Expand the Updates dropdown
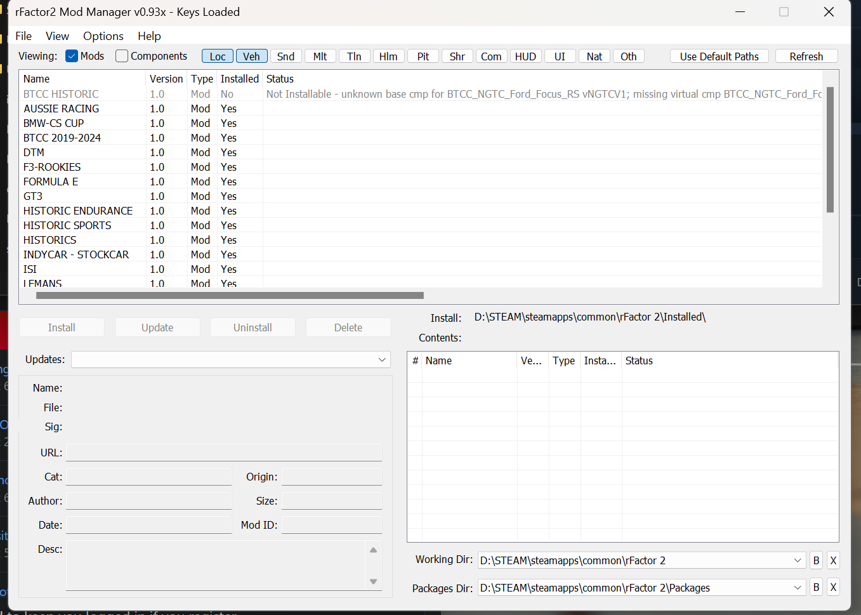 [x=231, y=359]
